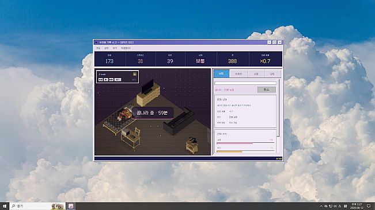Click the fast-forward button in the music player
Screen dimensions: 375x210
[111, 80]
